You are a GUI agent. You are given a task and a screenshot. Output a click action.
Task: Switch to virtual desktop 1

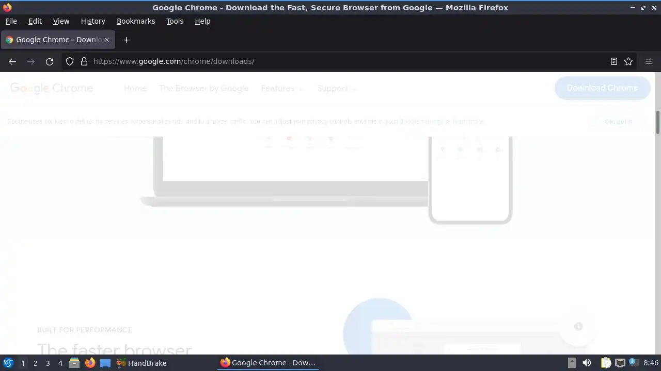[x=23, y=363]
